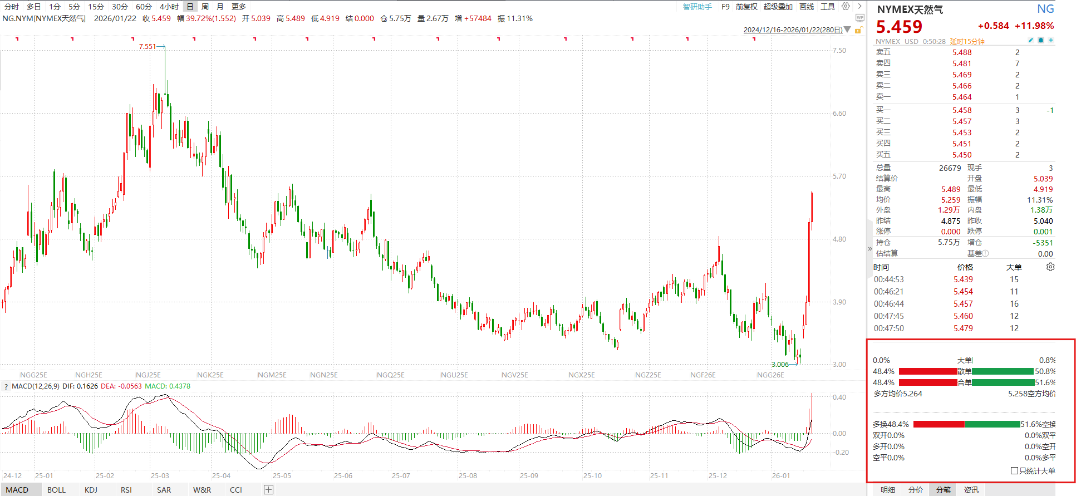Screen dimensions: 1076x496
Task: Click the pencil edit icon beside quote
Action: point(1030,41)
